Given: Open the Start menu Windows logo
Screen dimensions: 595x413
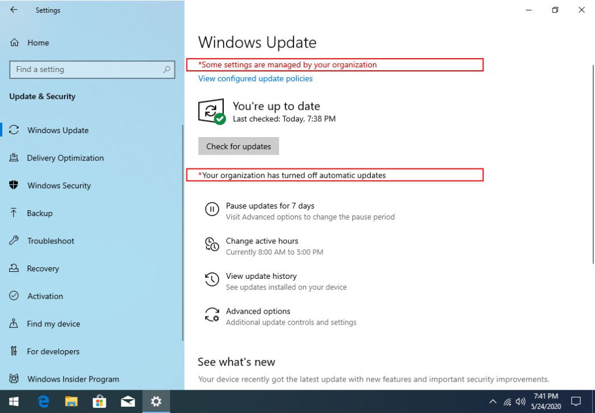Looking at the screenshot, I should click(x=14, y=401).
